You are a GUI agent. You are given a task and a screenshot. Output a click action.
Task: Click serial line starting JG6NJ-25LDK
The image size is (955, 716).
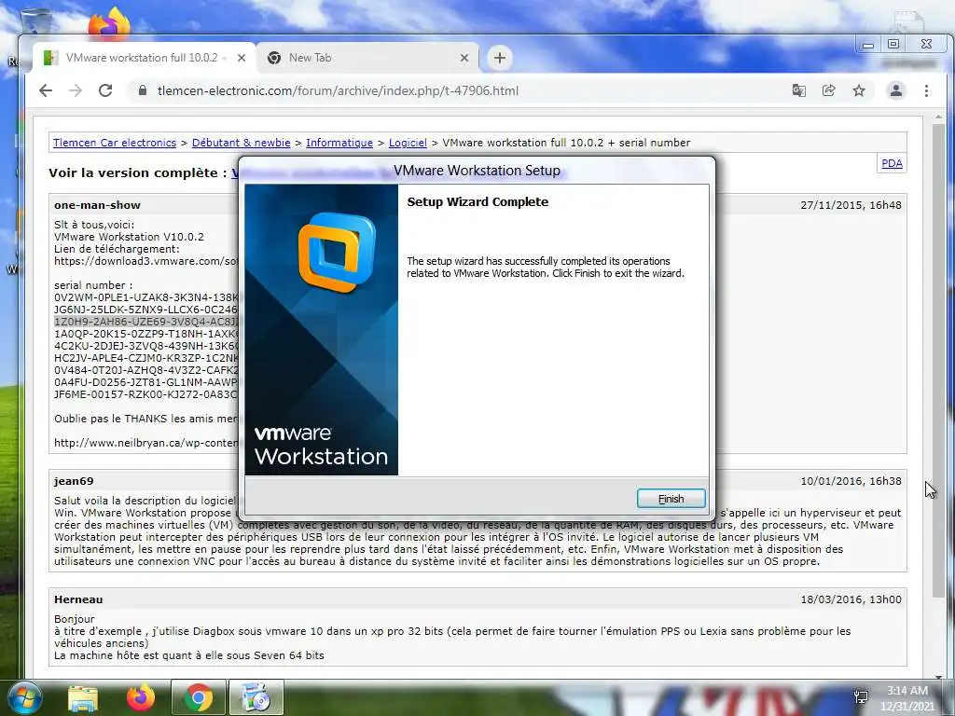click(x=145, y=310)
